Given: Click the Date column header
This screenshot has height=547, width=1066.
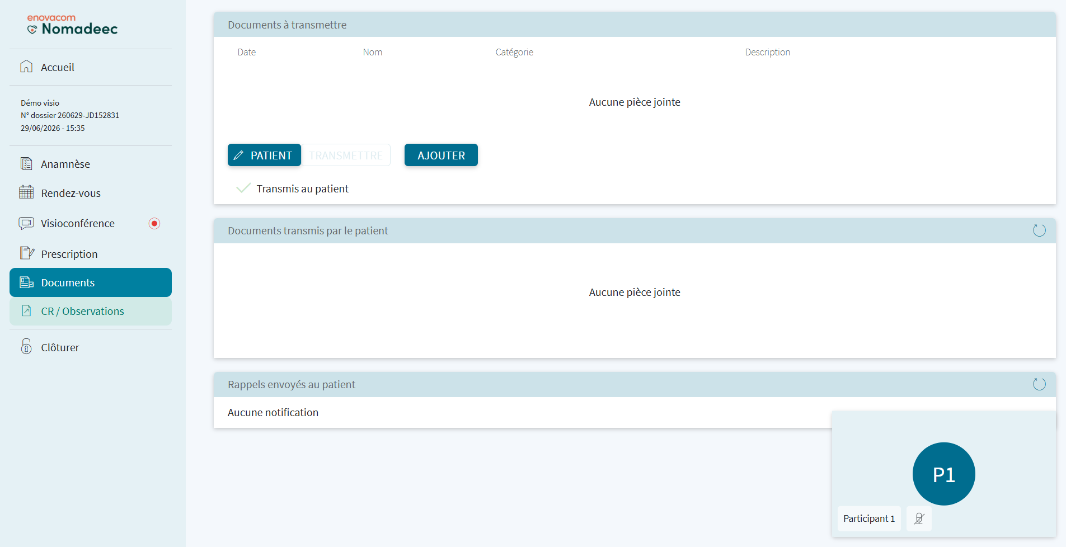Looking at the screenshot, I should [x=246, y=52].
